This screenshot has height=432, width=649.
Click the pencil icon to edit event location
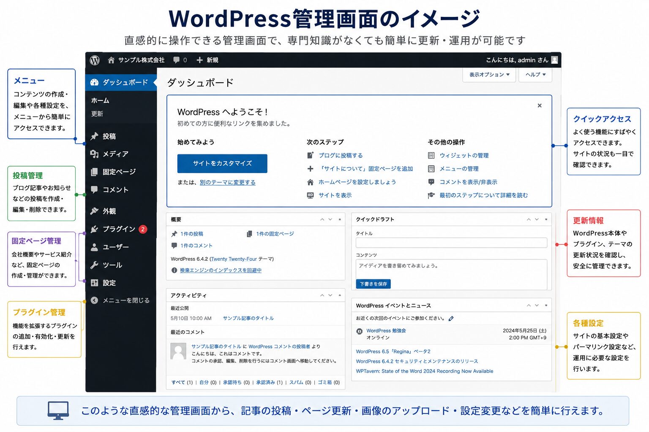pos(451,319)
